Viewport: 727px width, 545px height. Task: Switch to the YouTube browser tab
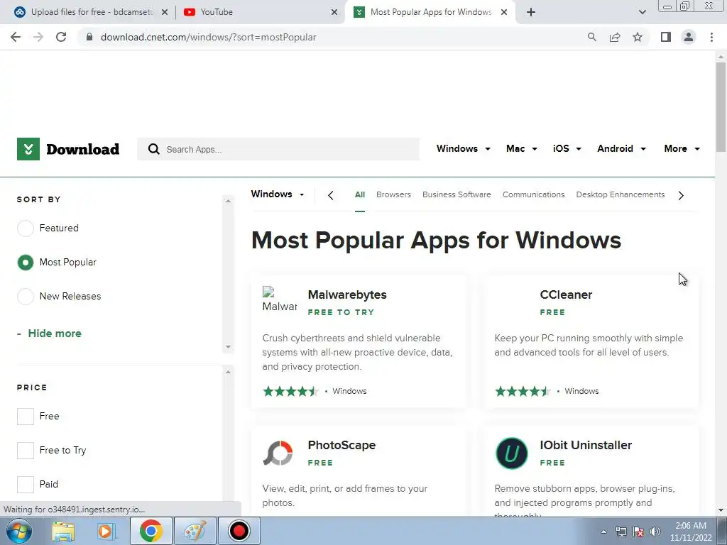pyautogui.click(x=260, y=12)
